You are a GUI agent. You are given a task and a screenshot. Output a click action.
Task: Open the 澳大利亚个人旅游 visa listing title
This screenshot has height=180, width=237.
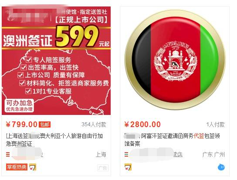click(54, 140)
